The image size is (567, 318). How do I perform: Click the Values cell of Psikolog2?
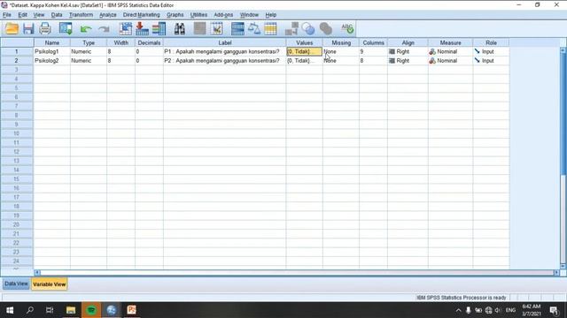coord(304,61)
